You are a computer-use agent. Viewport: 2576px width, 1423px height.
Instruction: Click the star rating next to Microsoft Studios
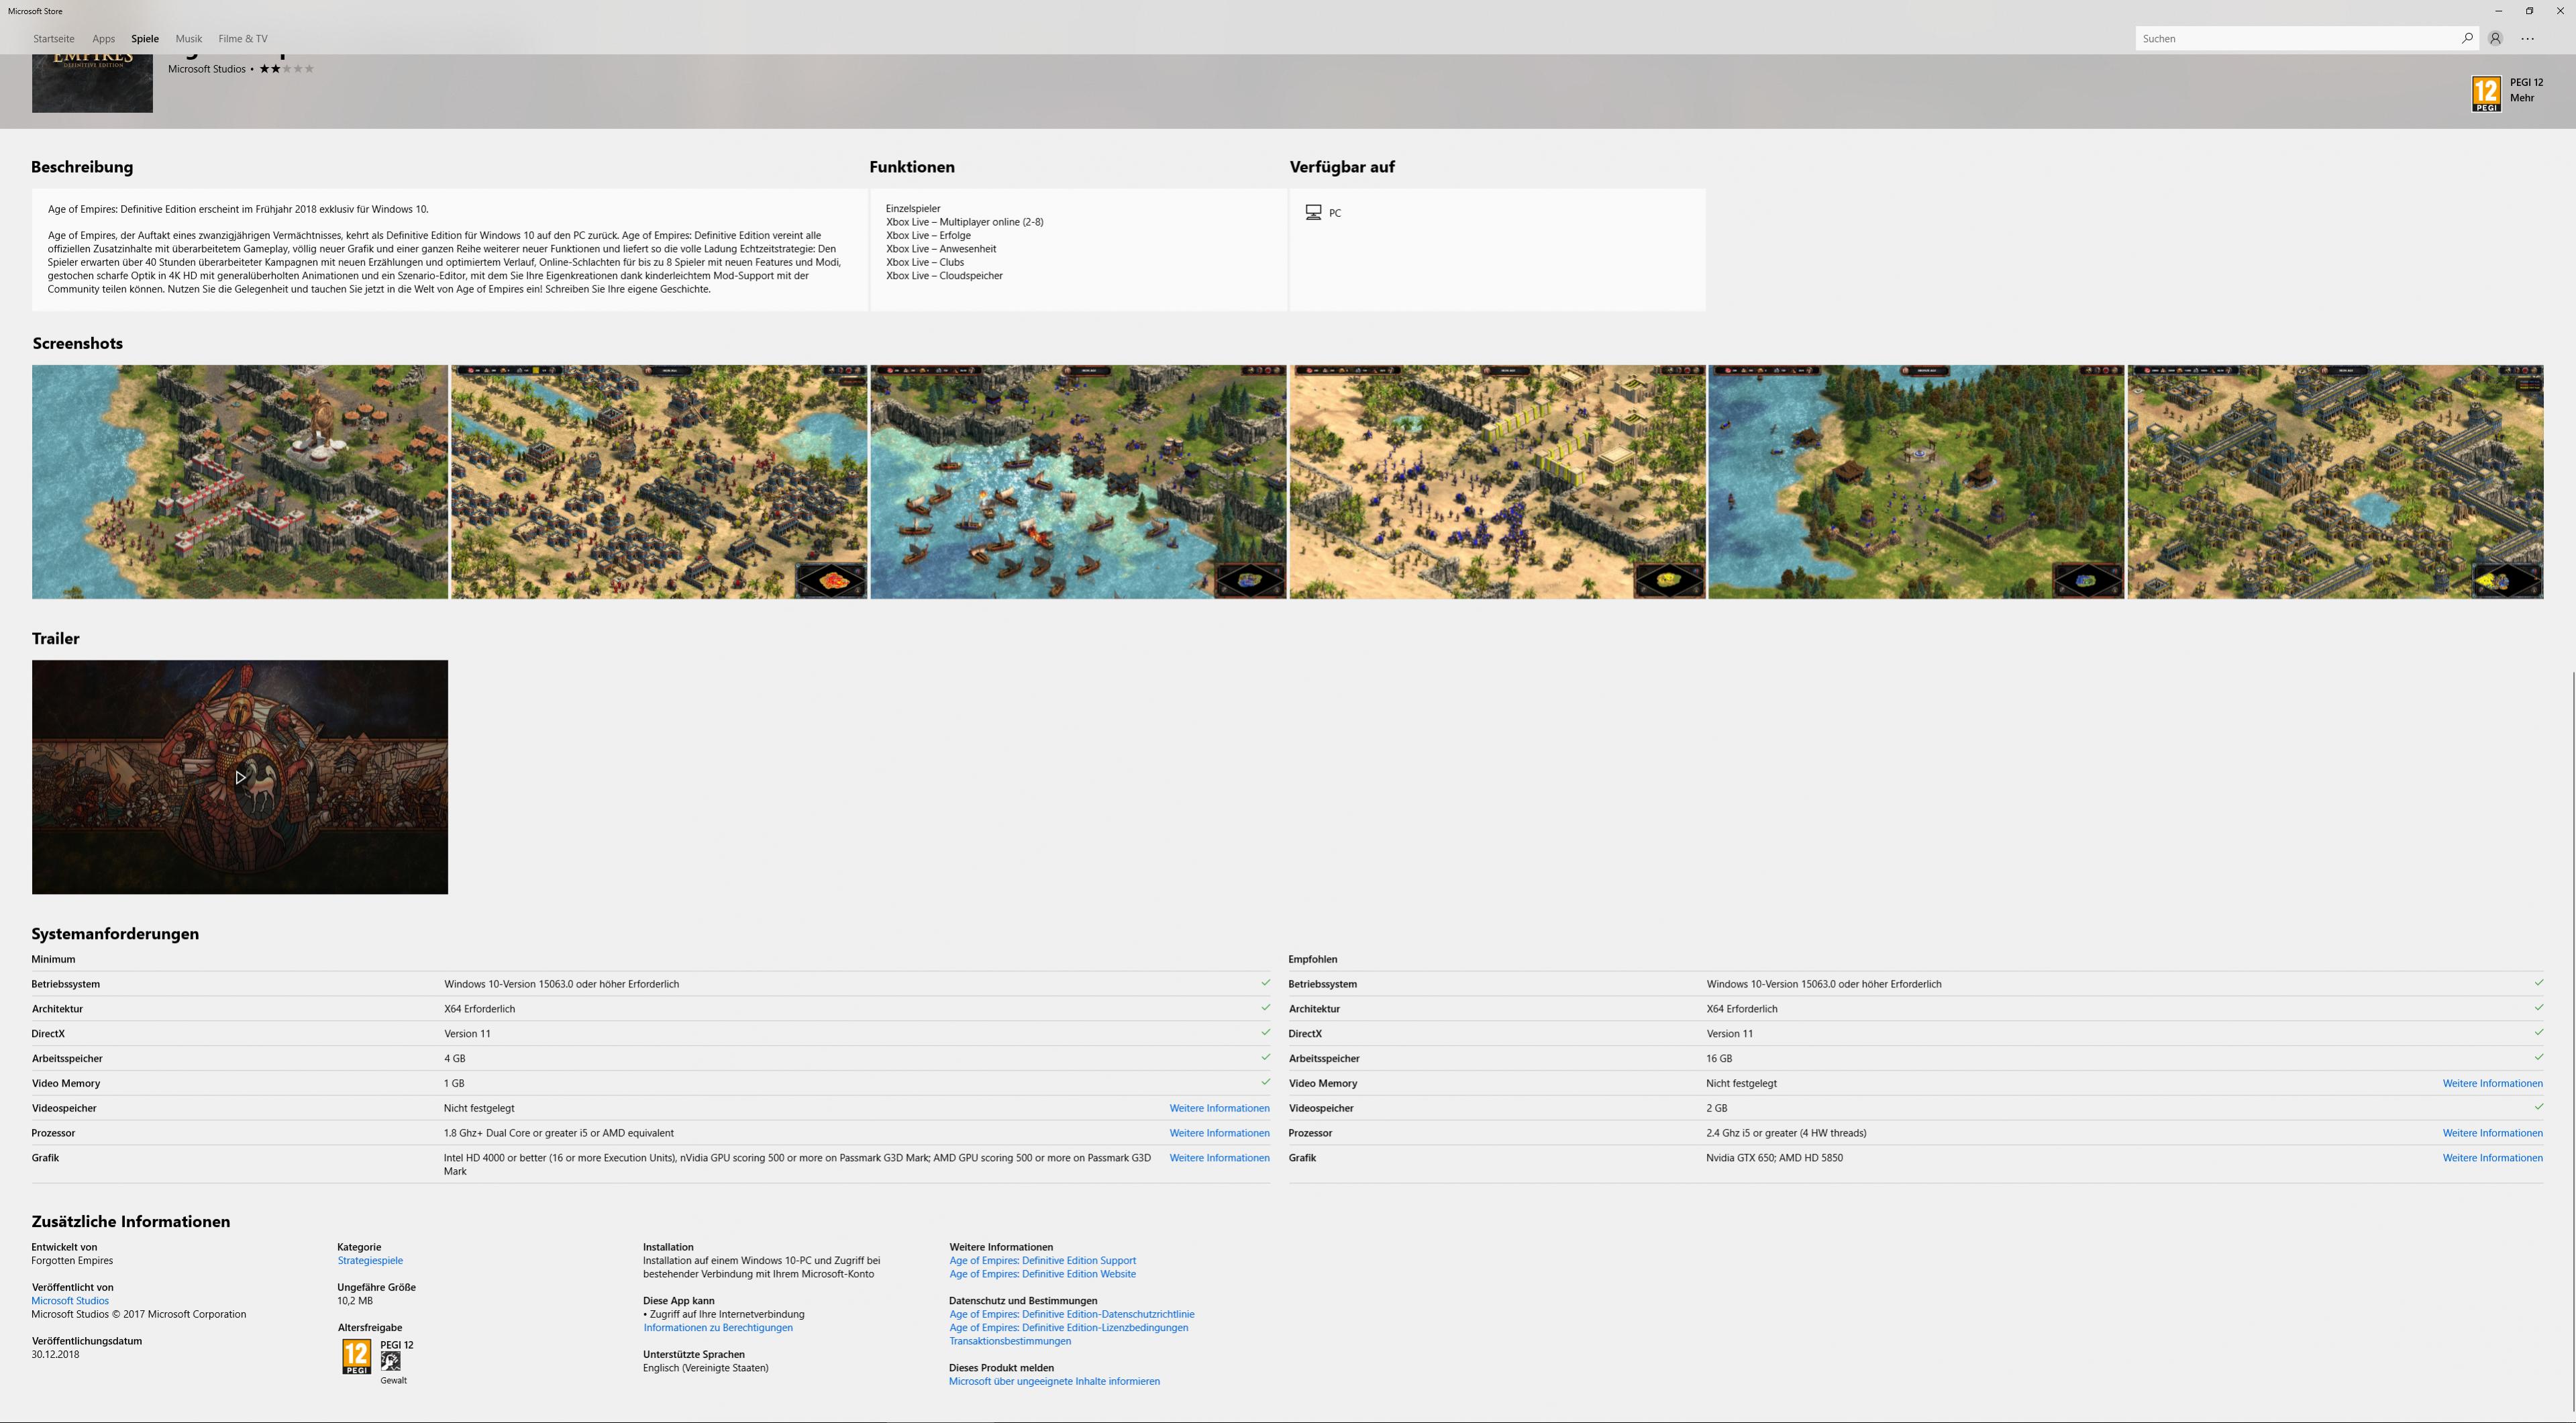[286, 69]
